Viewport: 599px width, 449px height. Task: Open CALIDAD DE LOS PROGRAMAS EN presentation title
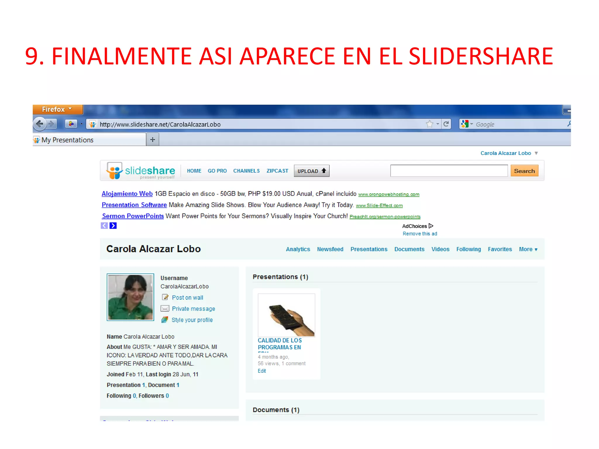tap(280, 344)
